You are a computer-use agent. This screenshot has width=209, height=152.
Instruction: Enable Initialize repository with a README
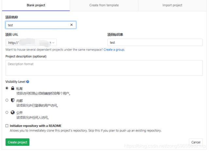(7, 126)
